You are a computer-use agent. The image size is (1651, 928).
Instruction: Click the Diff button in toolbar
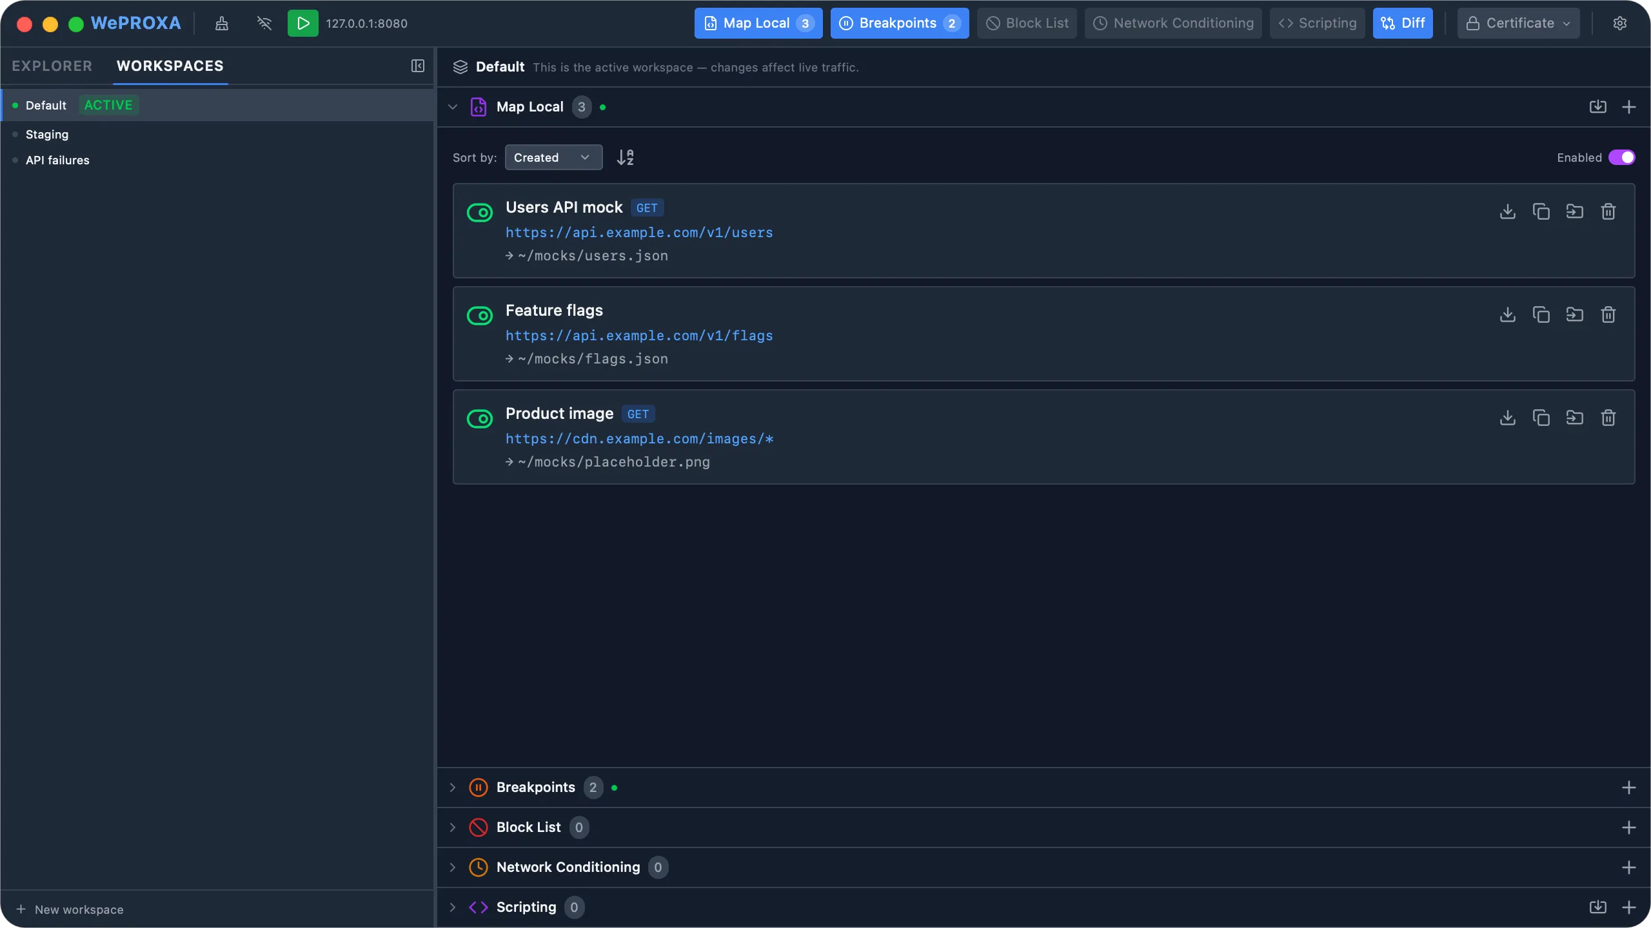tap(1402, 23)
